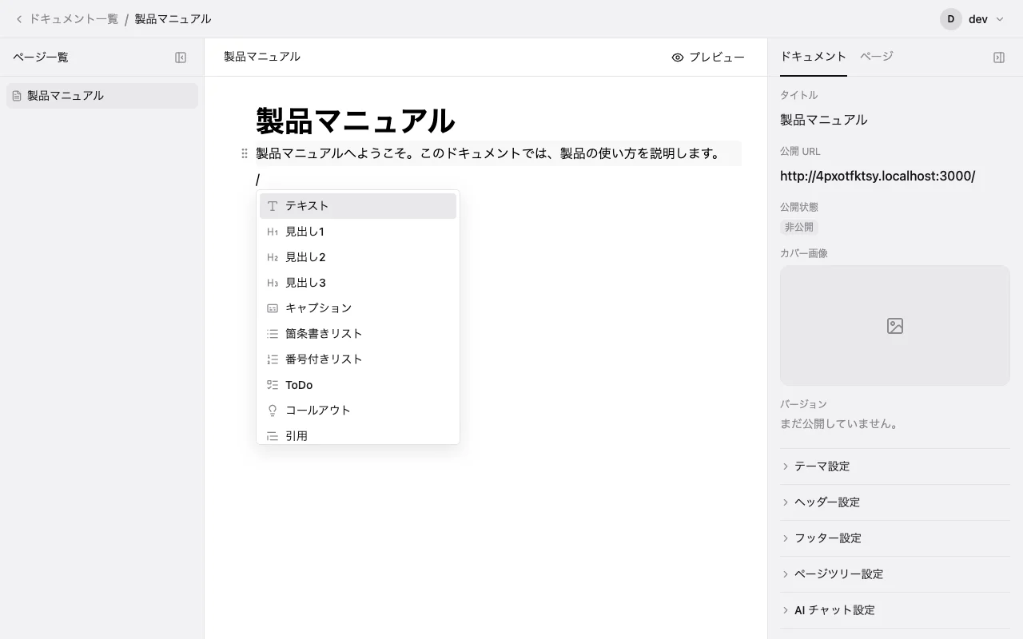Image resolution: width=1023 pixels, height=639 pixels.
Task: Expand AI チャット設定 section
Action: coord(895,610)
